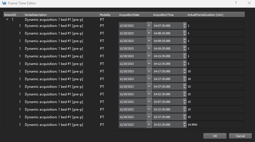The image size is (255, 142).
Task: Click the Frame Time Editor app icon
Action: tap(4, 3)
